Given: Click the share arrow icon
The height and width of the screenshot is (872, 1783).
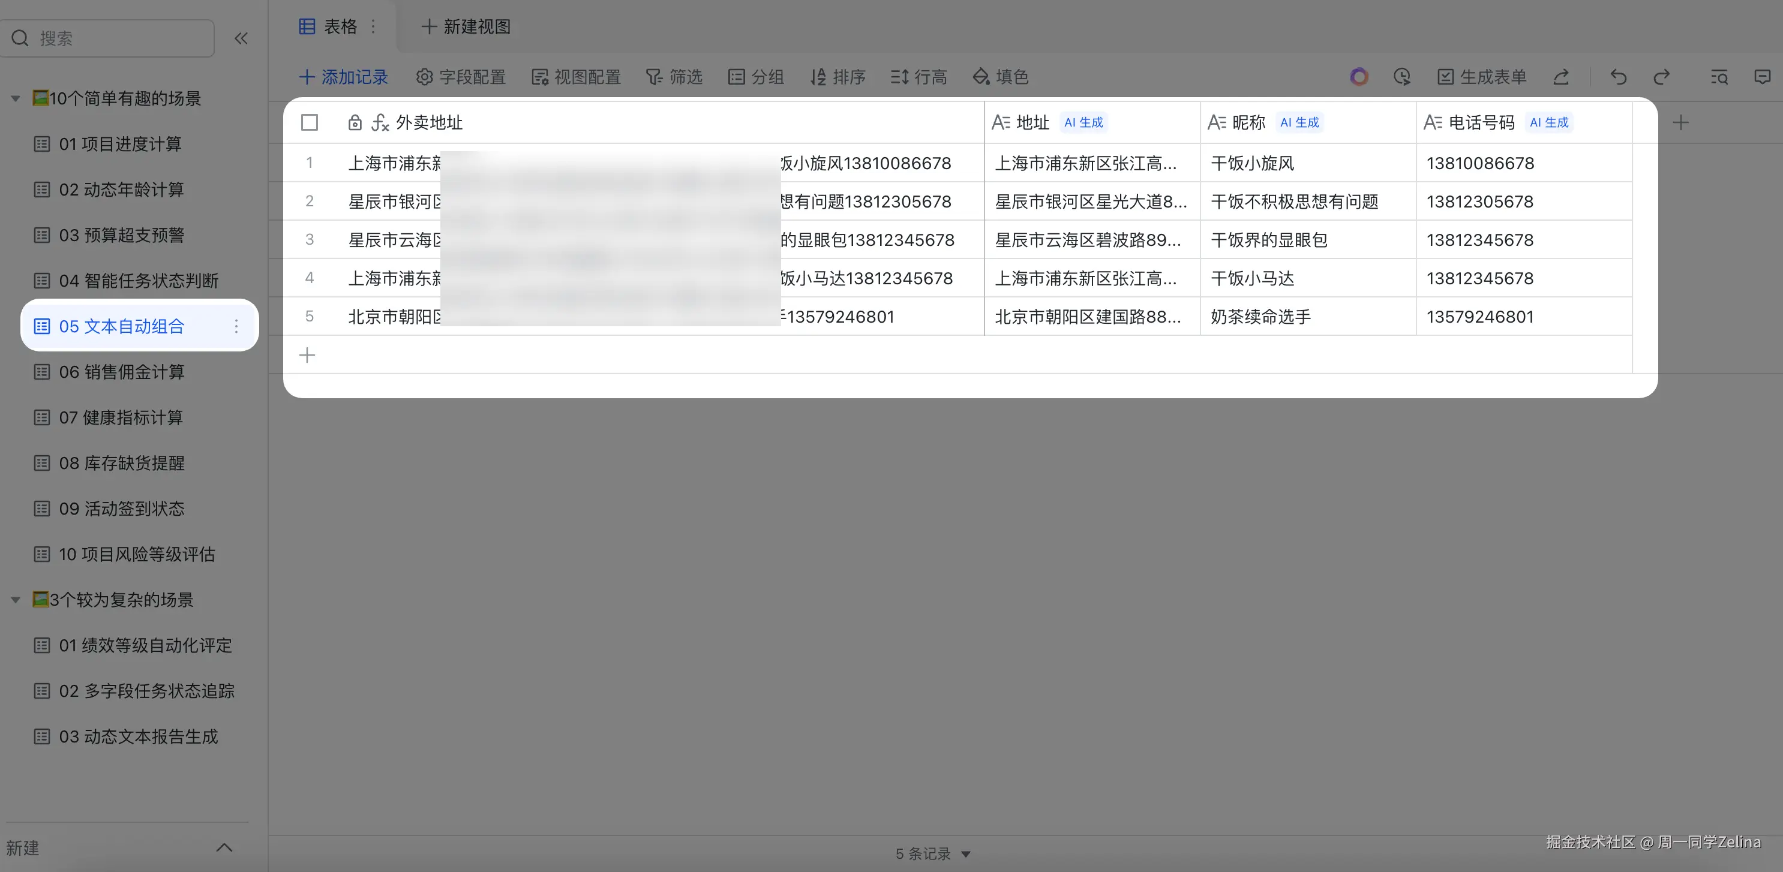Looking at the screenshot, I should click(x=1561, y=77).
